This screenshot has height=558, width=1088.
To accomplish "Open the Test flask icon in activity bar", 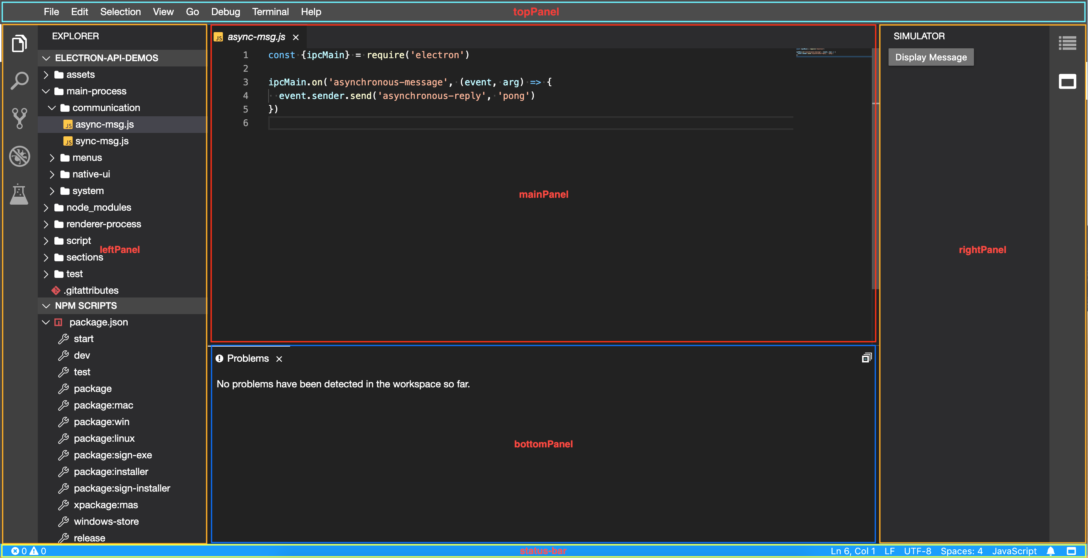I will click(19, 194).
